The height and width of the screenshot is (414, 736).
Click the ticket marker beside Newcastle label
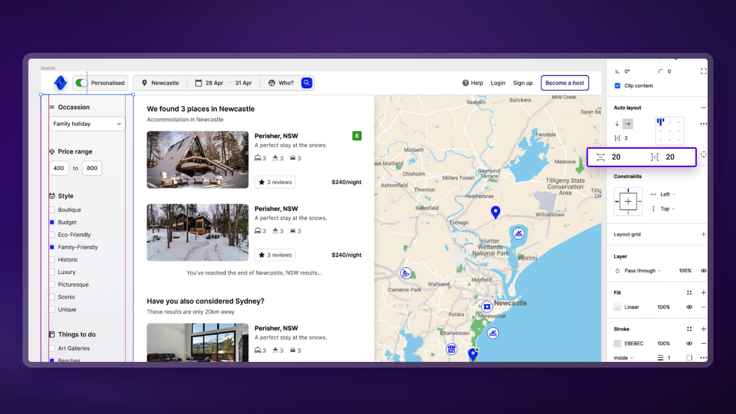pyautogui.click(x=487, y=306)
